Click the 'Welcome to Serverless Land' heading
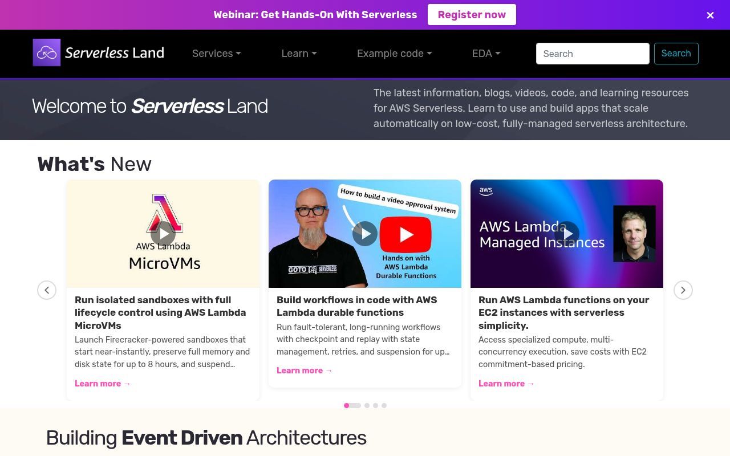Image resolution: width=730 pixels, height=456 pixels. click(150, 106)
